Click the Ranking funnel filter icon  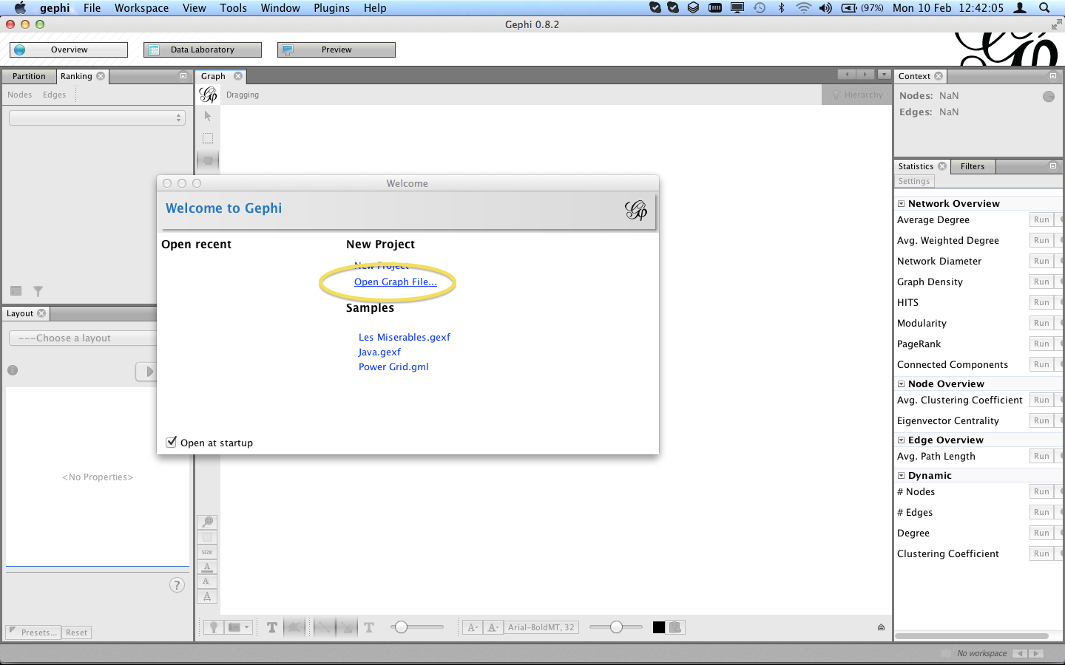point(38,291)
